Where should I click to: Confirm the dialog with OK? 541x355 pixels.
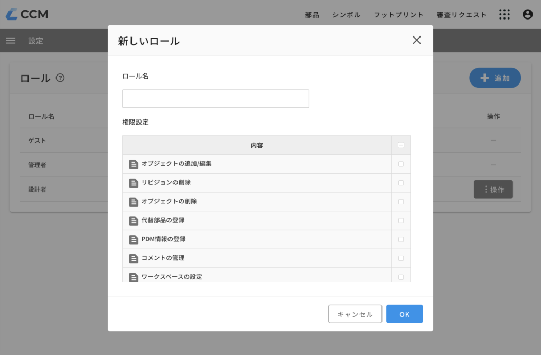click(x=404, y=314)
